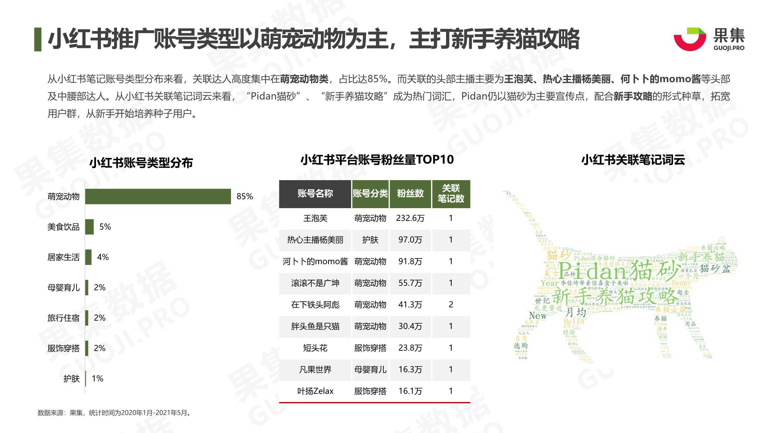Click the 滚滚不是广坤 table cell

(x=315, y=283)
